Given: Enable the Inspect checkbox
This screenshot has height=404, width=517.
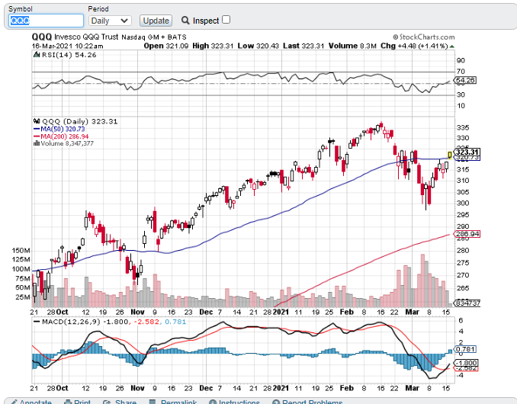Looking at the screenshot, I should point(226,20).
